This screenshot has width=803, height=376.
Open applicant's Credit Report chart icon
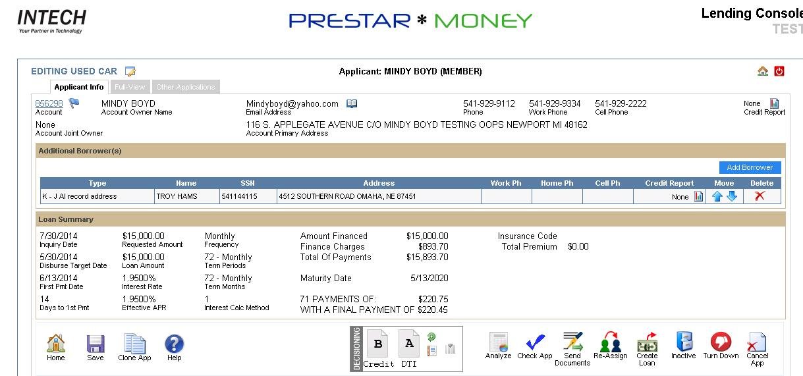pyautogui.click(x=775, y=103)
